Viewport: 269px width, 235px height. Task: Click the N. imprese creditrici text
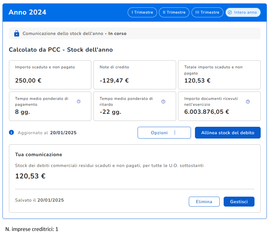(32, 229)
